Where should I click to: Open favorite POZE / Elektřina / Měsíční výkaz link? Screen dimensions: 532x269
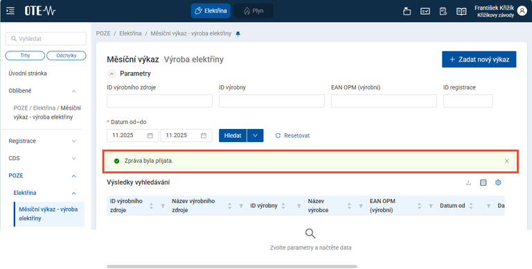[47, 112]
